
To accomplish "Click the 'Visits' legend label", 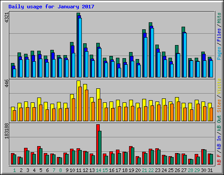I will (x=219, y=86).
